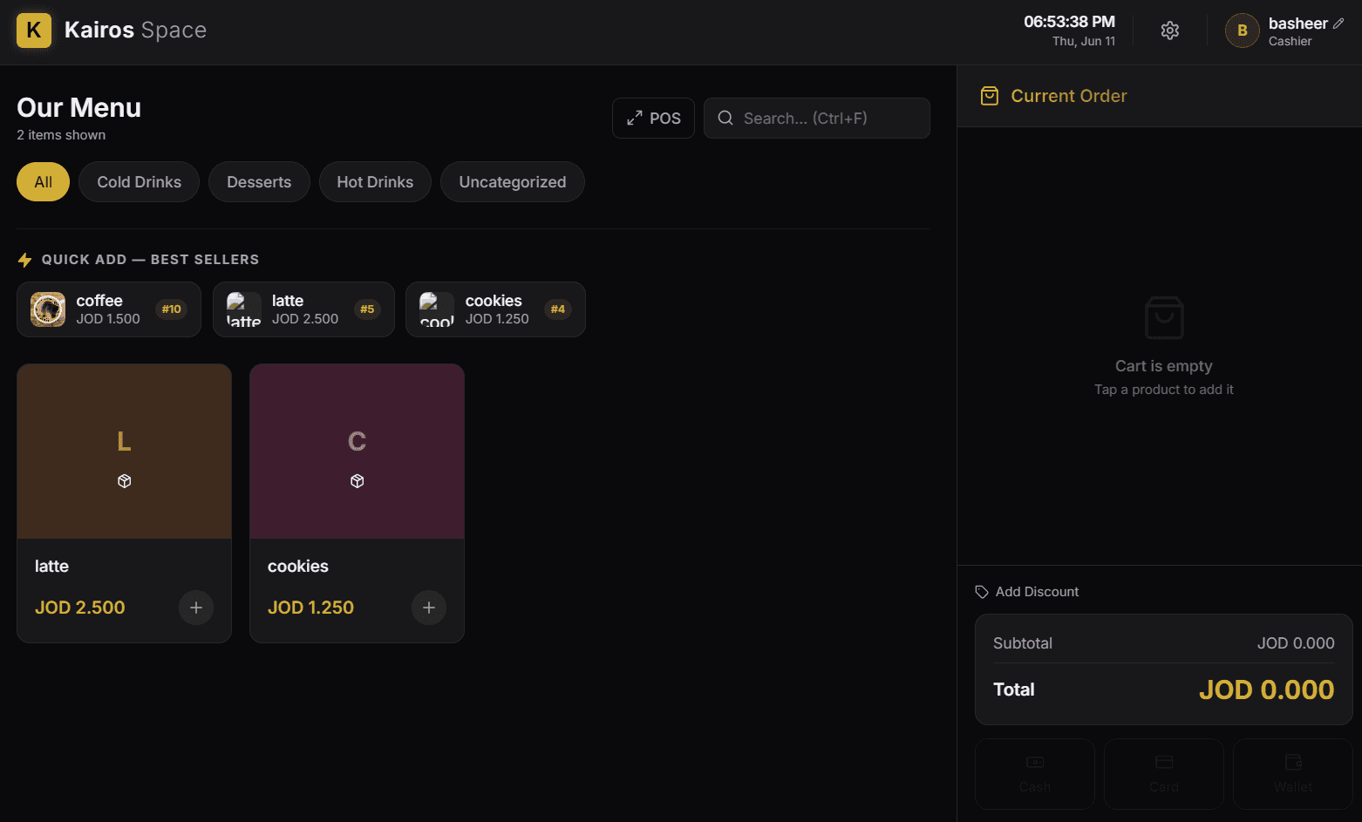This screenshot has width=1362, height=822.
Task: Click the 06:53:38 PM clock
Action: [x=1069, y=22]
